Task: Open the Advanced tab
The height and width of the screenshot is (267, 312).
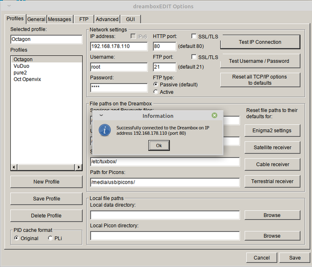Action: [x=107, y=19]
